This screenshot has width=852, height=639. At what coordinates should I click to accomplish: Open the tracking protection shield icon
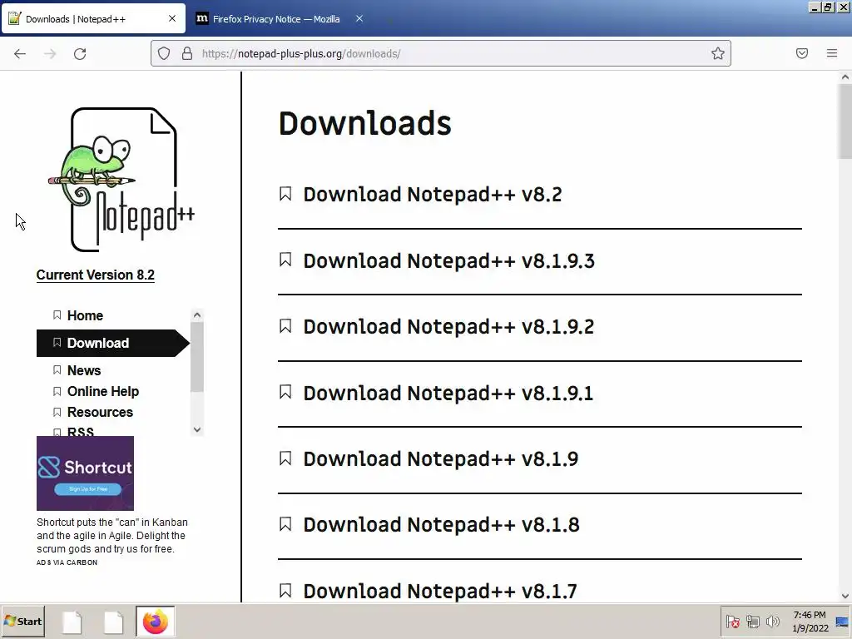tap(164, 53)
